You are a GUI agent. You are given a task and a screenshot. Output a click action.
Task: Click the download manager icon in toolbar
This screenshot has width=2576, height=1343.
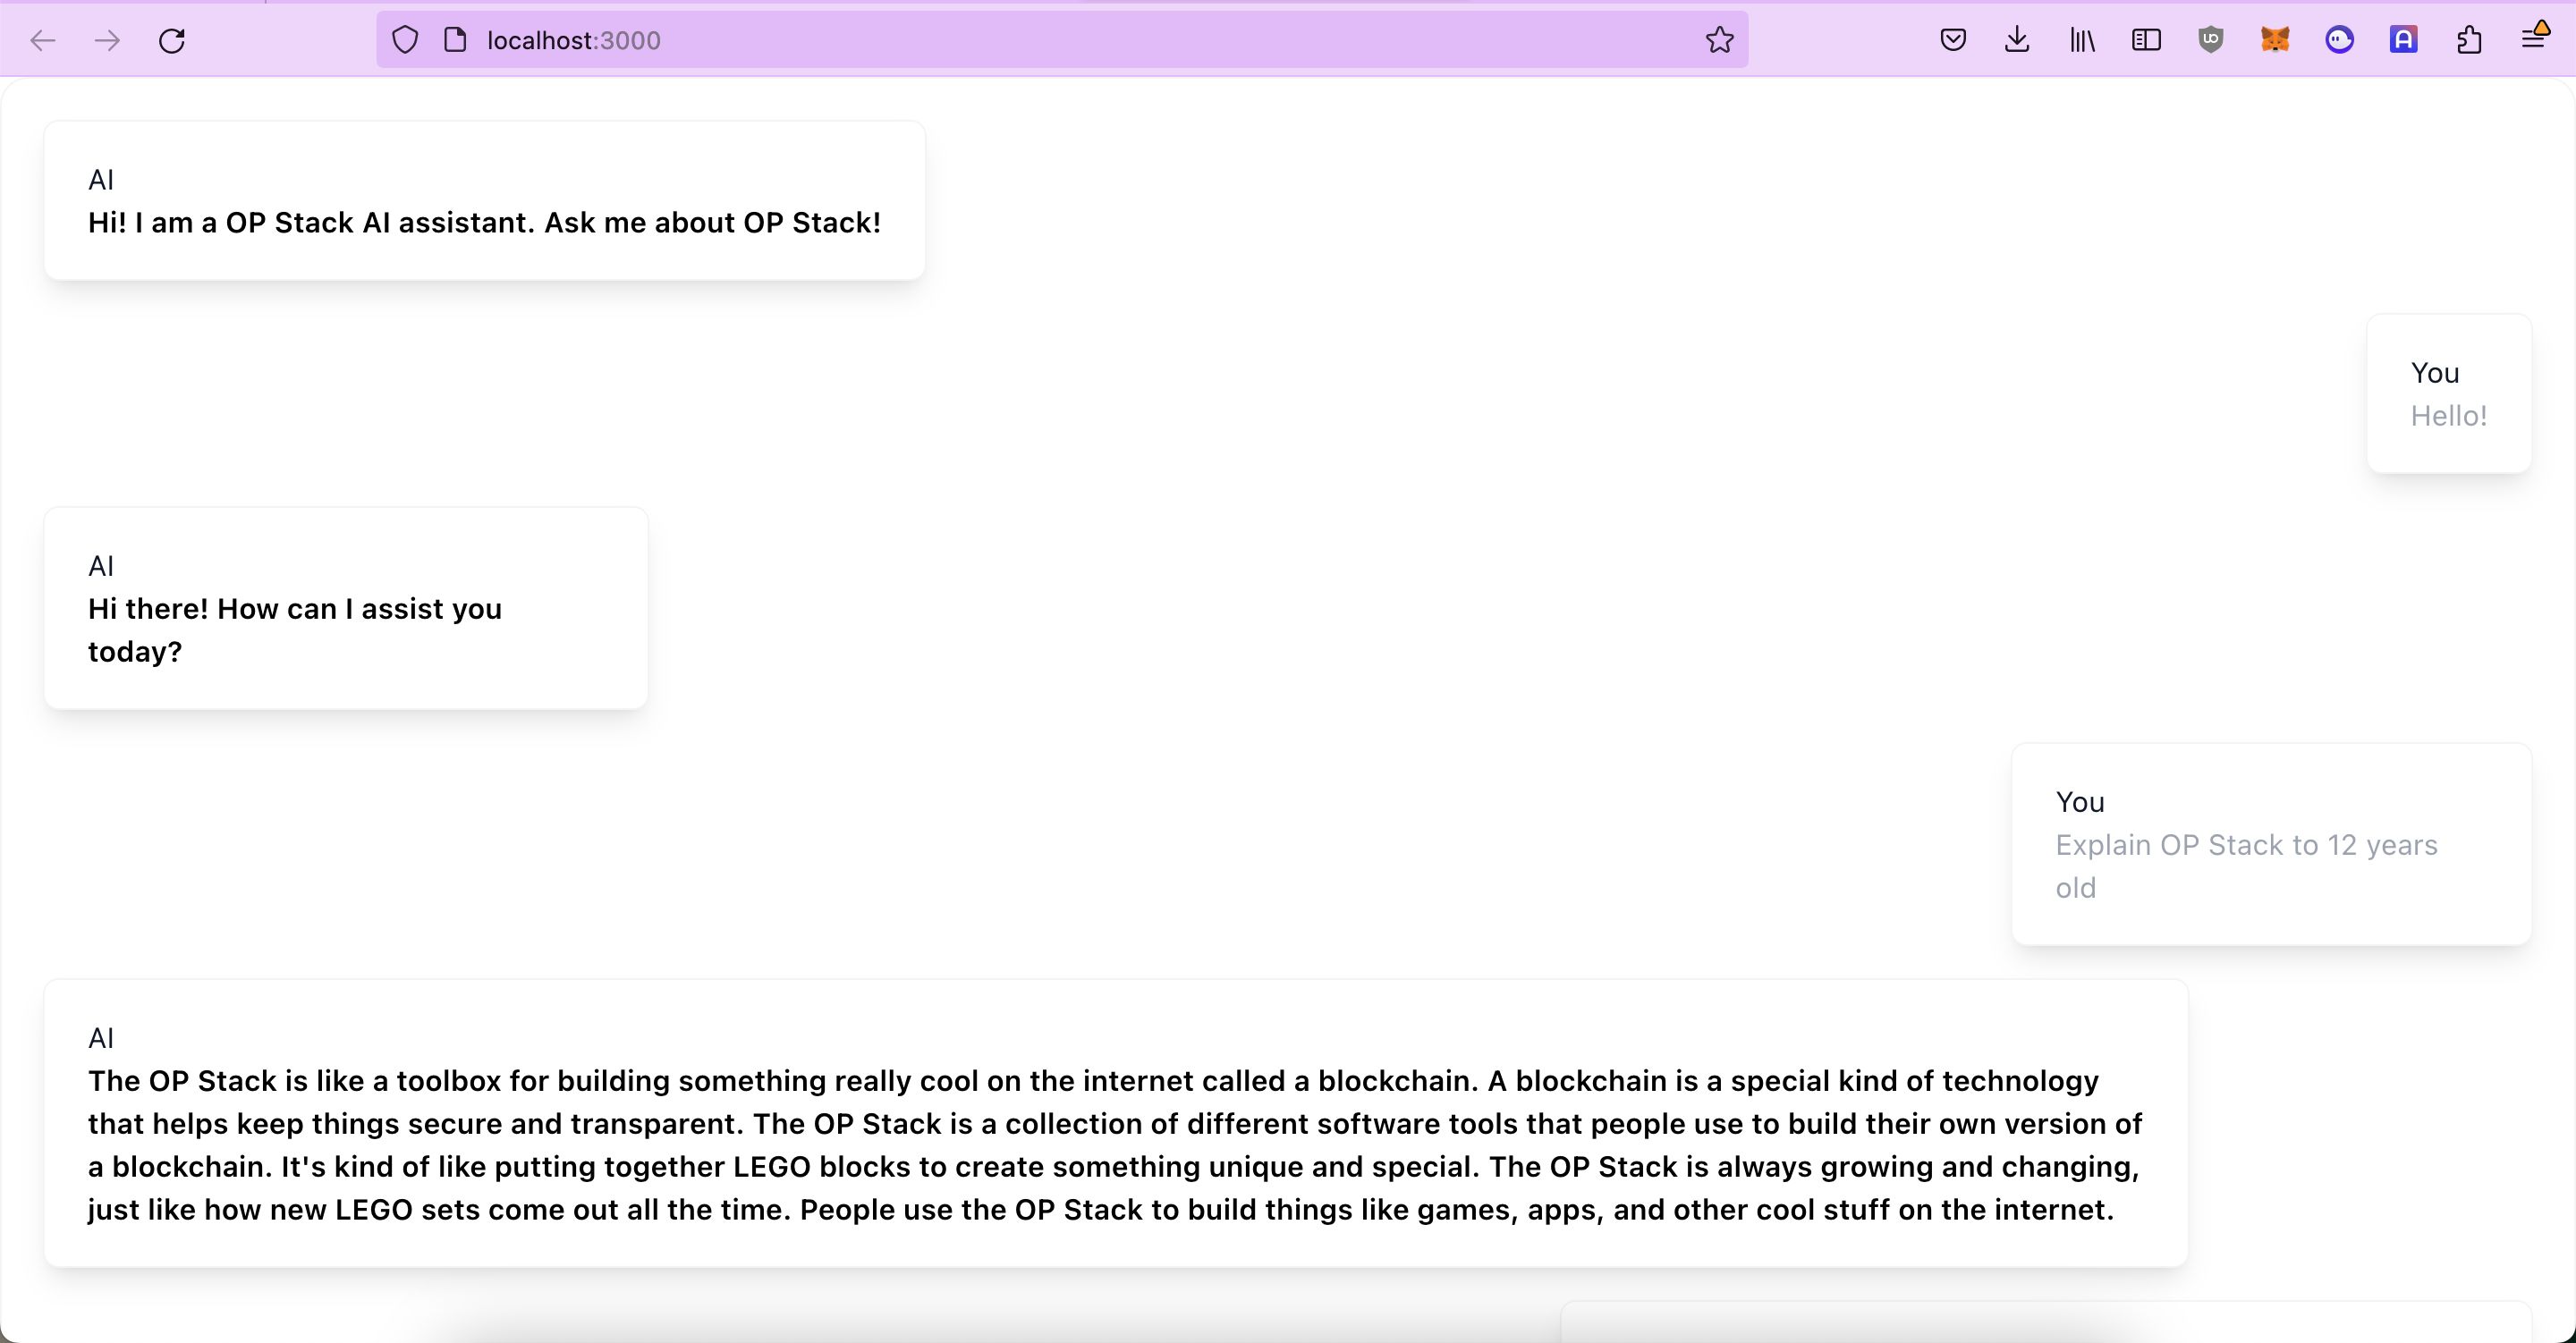click(x=2019, y=39)
